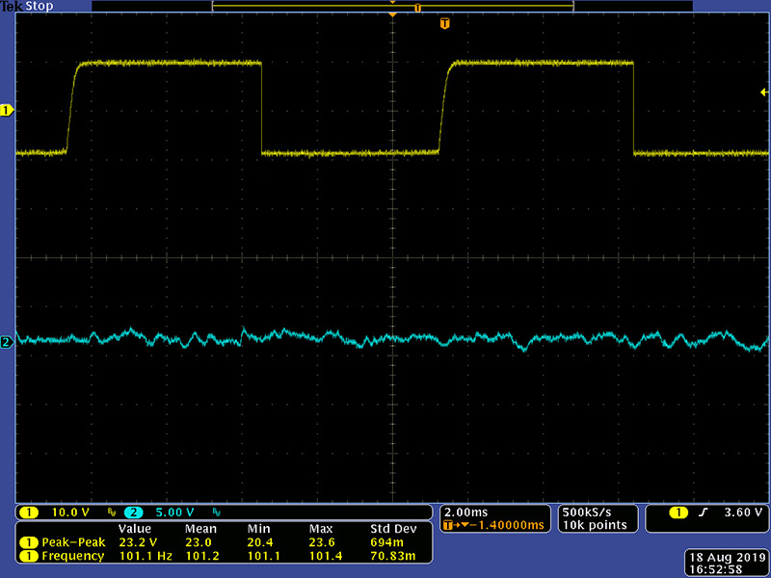This screenshot has height=578, width=771.
Task: Click the channel 2 ground marker on left edge
Action: coord(7,342)
